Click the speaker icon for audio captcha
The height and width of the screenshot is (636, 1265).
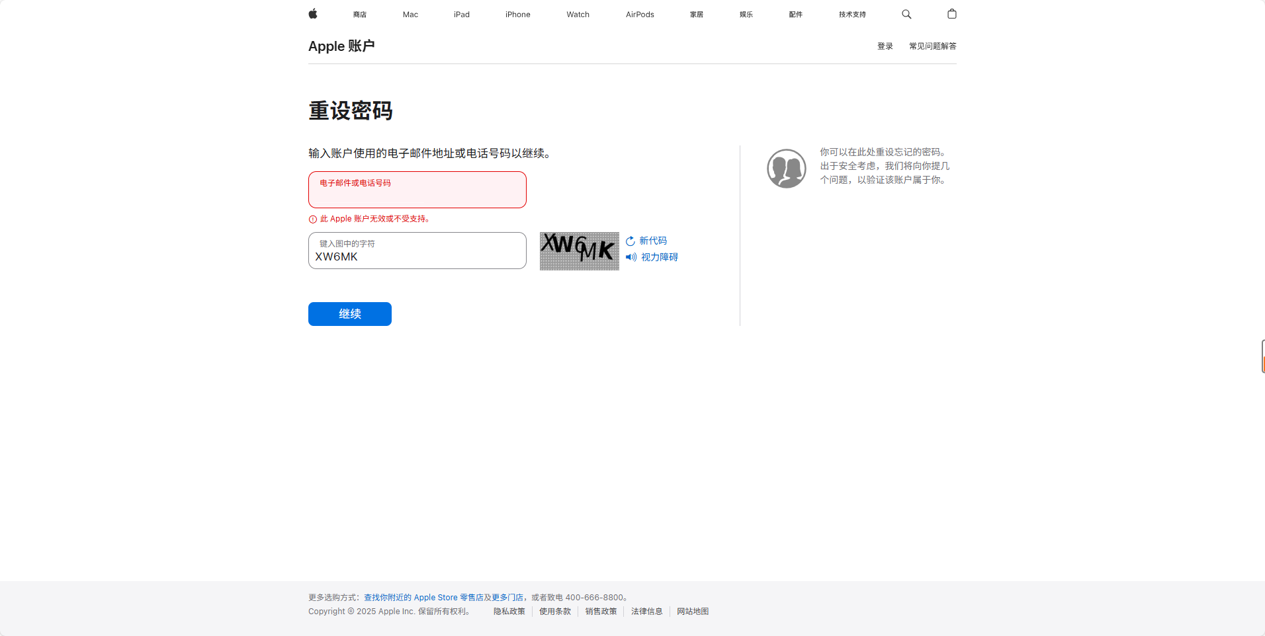click(631, 257)
